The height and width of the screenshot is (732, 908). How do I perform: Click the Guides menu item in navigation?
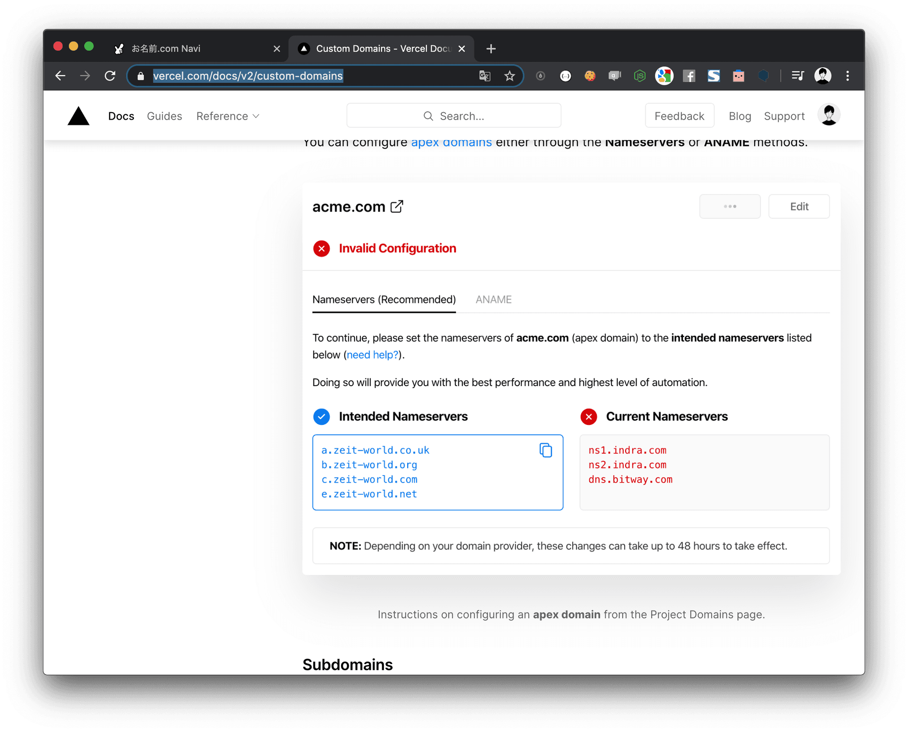[x=164, y=116]
